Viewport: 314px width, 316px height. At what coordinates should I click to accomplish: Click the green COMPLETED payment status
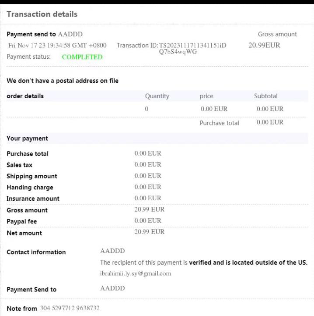pyautogui.click(x=82, y=57)
